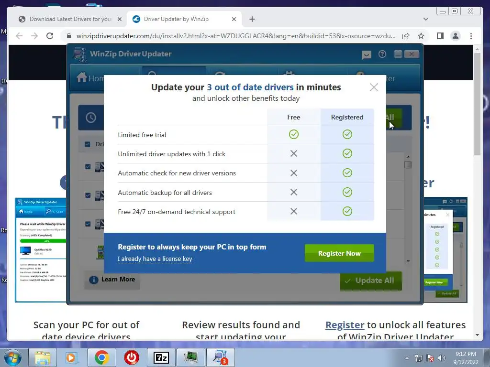Expand the tab search chevron
490x367 pixels.
click(x=425, y=19)
